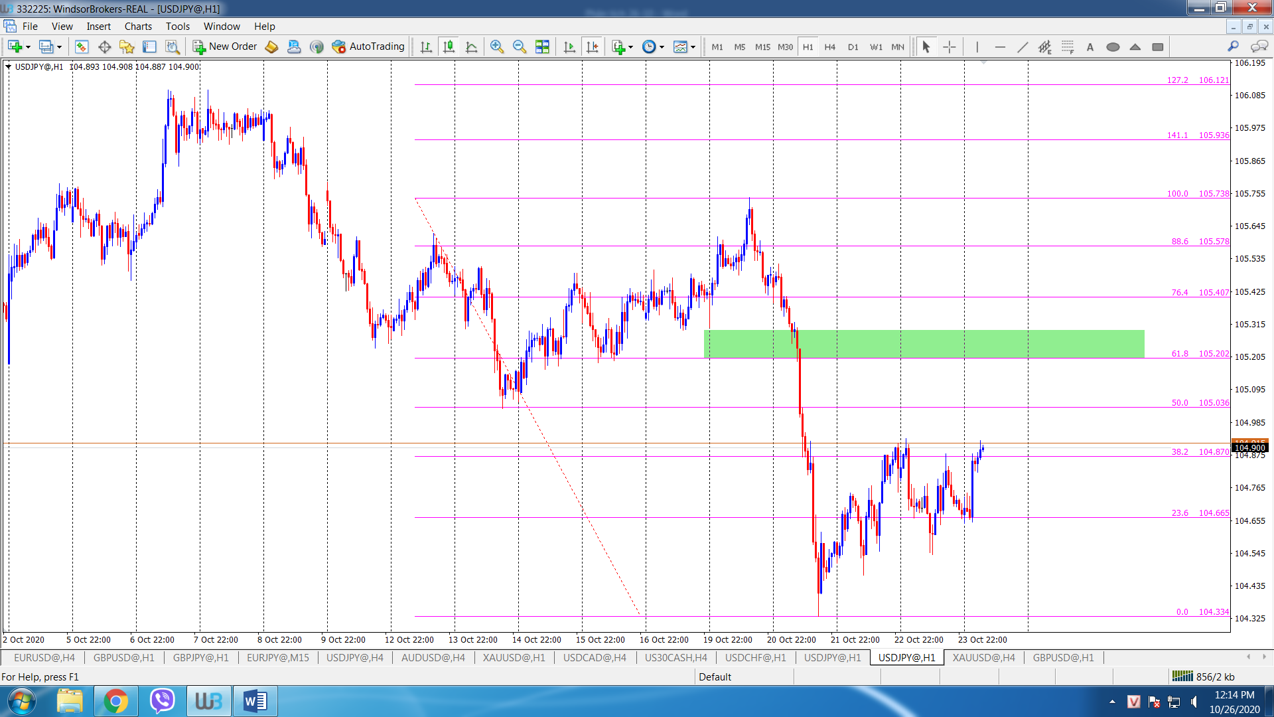Screen dimensions: 1274x717
Task: Expand the Indicators dropdown arrow
Action: pos(630,47)
